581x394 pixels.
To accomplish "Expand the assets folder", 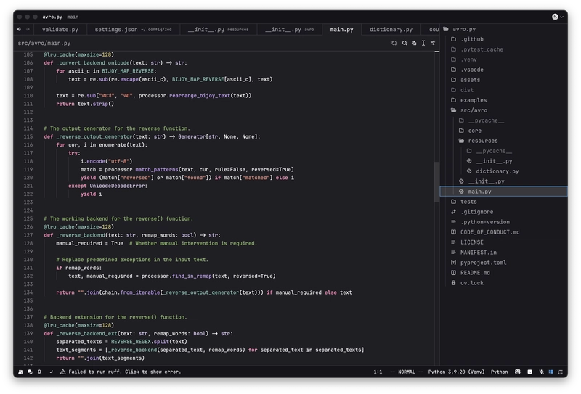I will [x=503, y=80].
